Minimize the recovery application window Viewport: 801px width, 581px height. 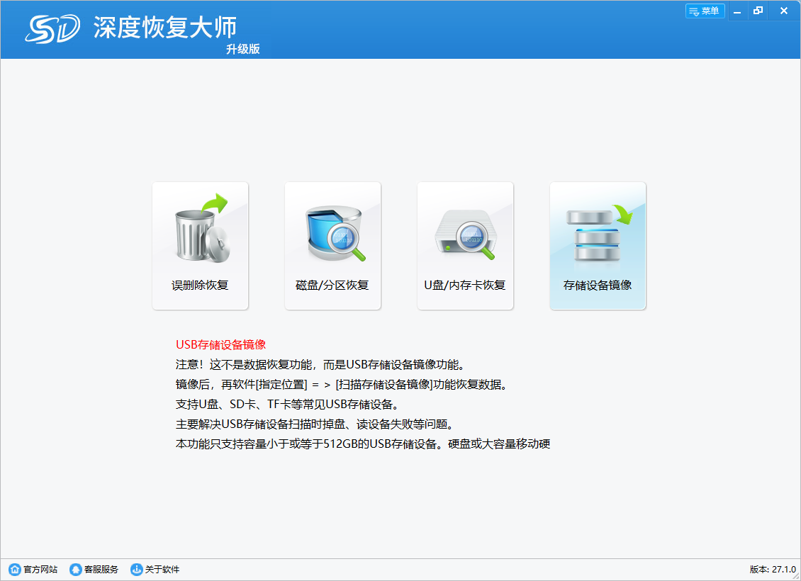point(738,11)
